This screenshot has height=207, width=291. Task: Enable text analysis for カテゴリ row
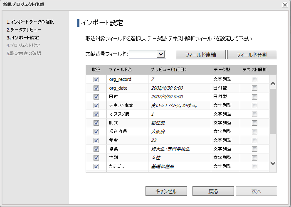254,166
